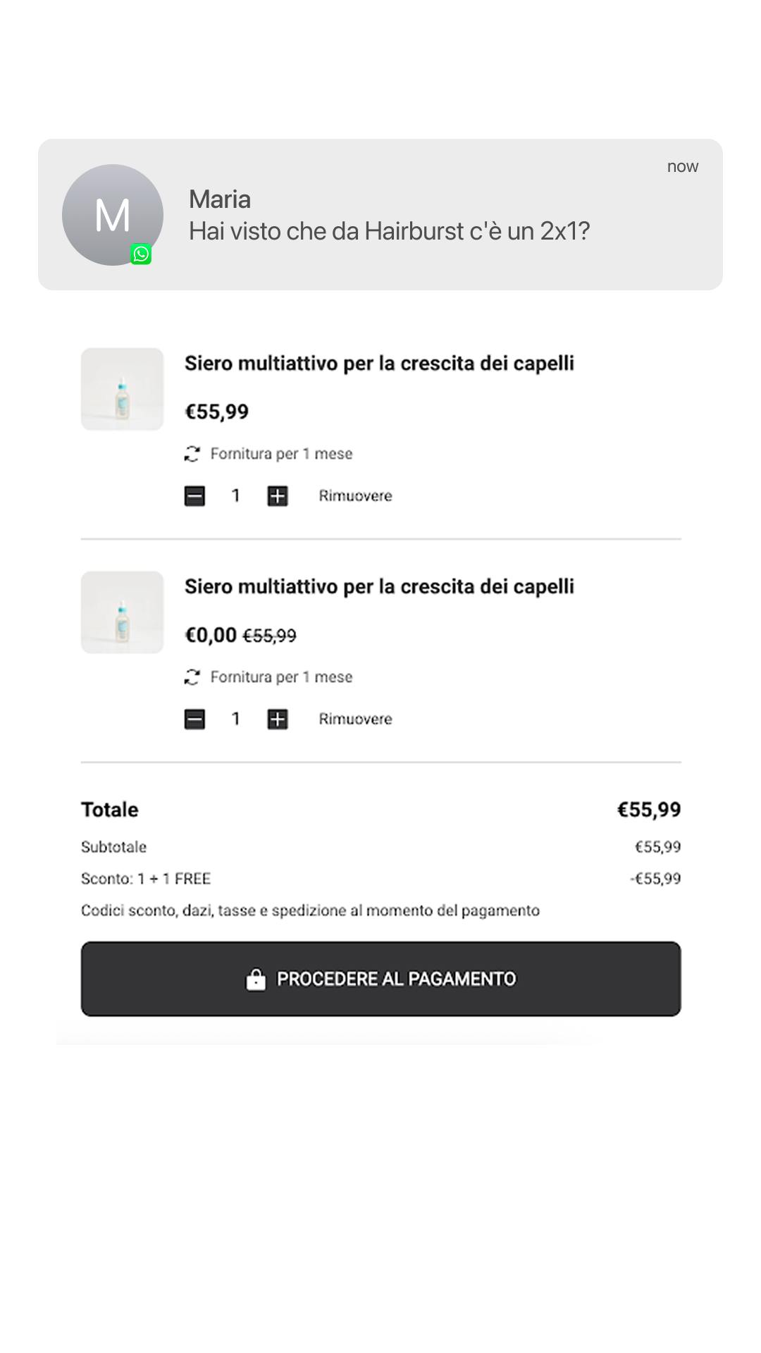The image size is (761, 1353).
Task: Open first serum product thumbnail
Action: pyautogui.click(x=122, y=389)
